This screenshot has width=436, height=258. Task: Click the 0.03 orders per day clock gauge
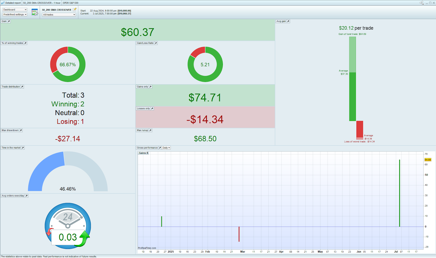click(68, 226)
